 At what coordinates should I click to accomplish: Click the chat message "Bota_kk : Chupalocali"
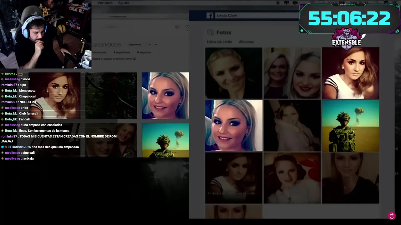[19, 96]
